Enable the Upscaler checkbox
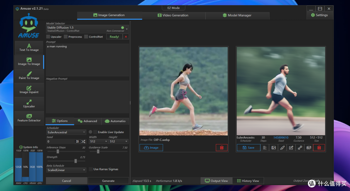 coord(48,37)
